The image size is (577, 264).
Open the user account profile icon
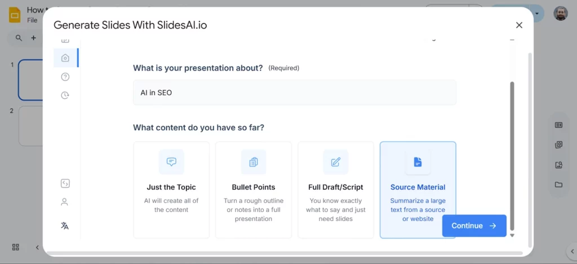click(x=65, y=202)
